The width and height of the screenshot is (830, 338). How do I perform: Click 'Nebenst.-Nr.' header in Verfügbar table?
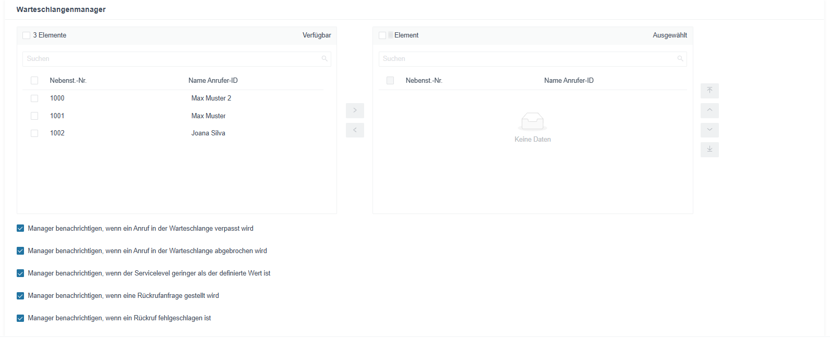pyautogui.click(x=68, y=80)
